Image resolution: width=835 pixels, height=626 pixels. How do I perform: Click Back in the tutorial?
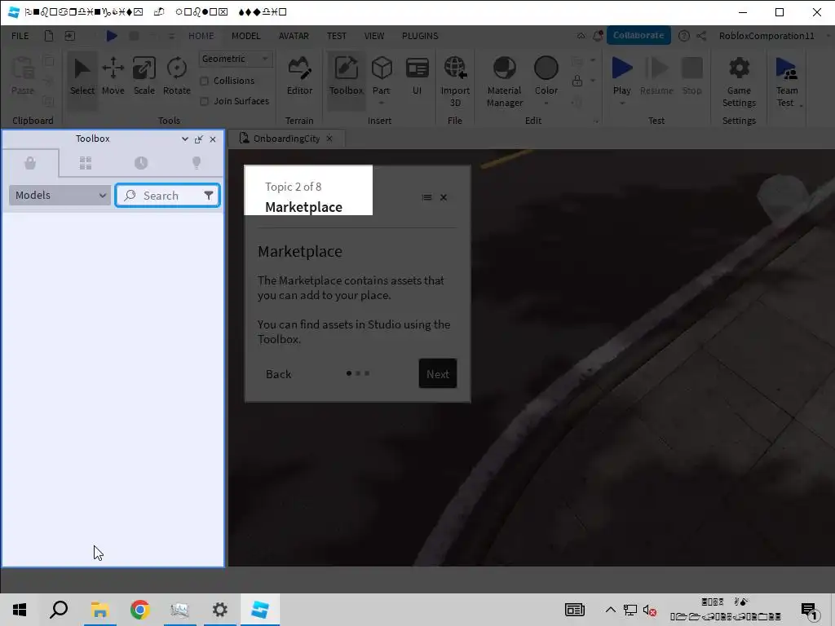point(279,374)
